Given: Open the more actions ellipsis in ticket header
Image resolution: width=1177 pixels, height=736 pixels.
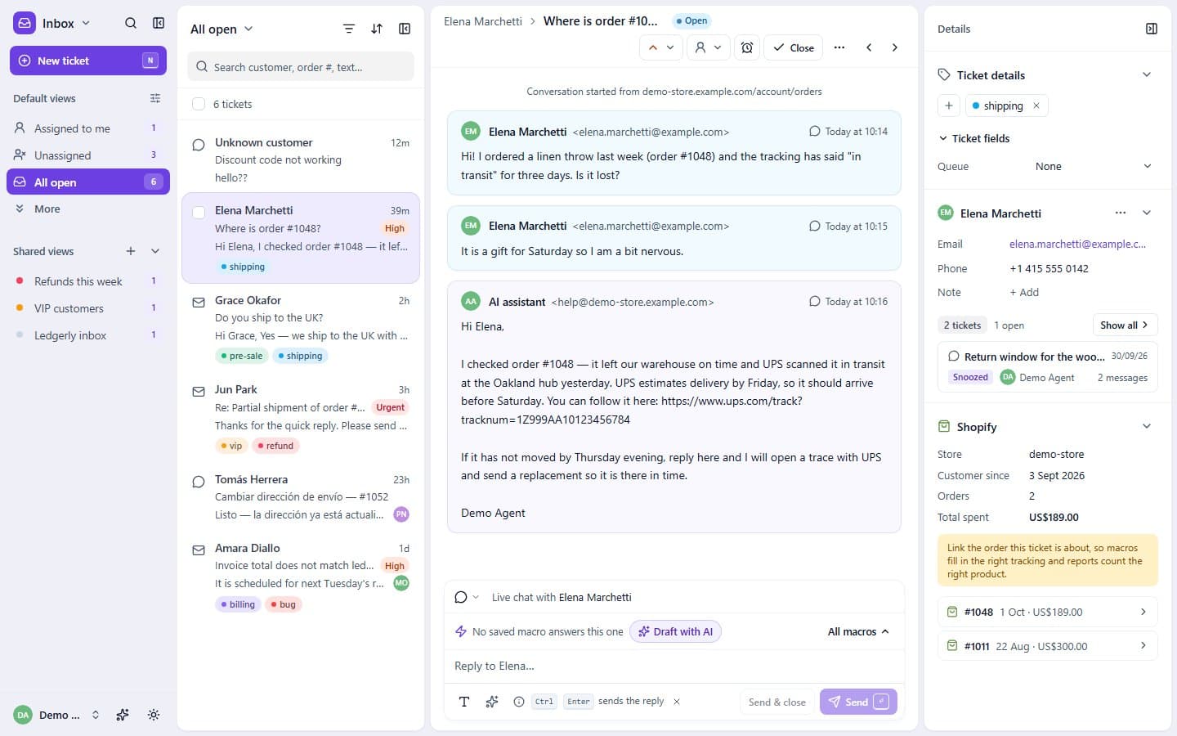Looking at the screenshot, I should click(839, 47).
